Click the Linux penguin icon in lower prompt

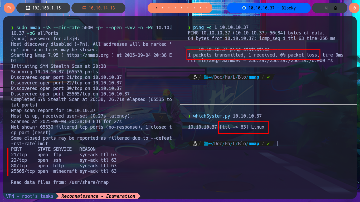coord(195,144)
